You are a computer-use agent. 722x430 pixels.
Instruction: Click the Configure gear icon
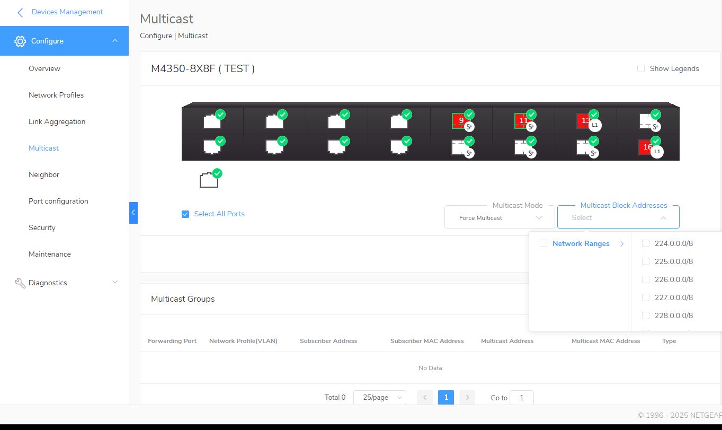[20, 41]
